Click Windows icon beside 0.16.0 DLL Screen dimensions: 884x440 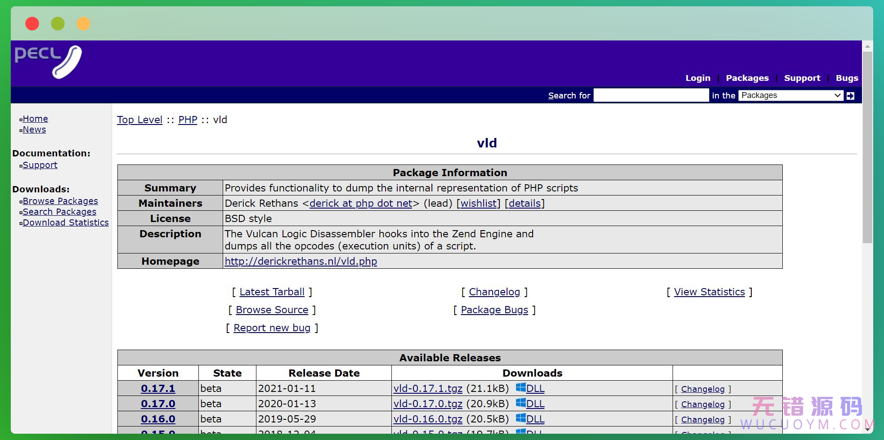coord(521,418)
